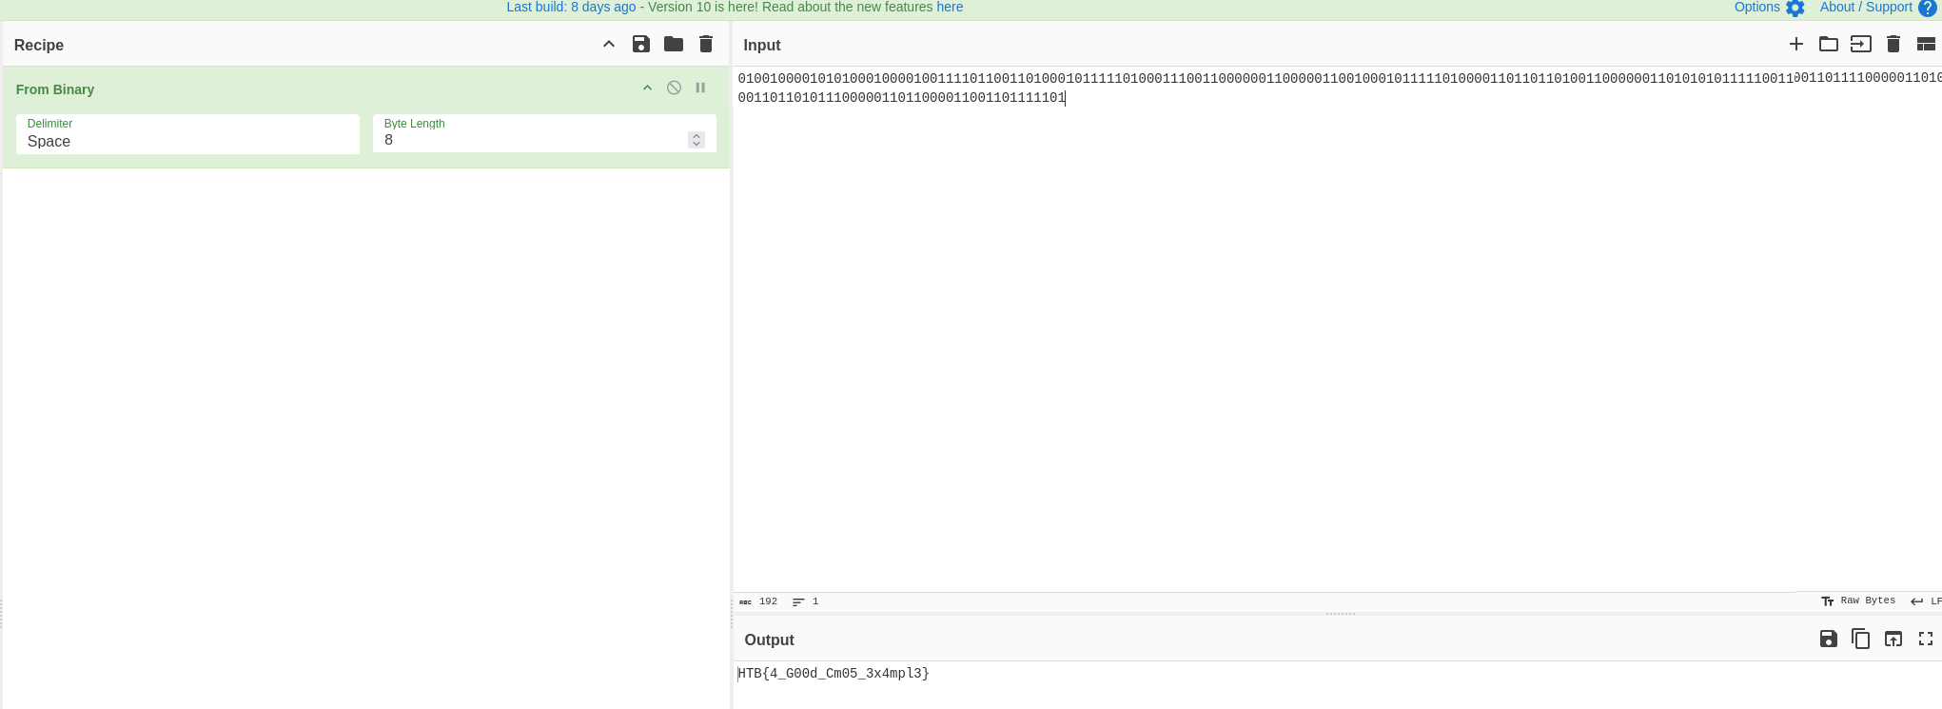Collapse the From Binary operation
1942x709 pixels.
pyautogui.click(x=647, y=88)
